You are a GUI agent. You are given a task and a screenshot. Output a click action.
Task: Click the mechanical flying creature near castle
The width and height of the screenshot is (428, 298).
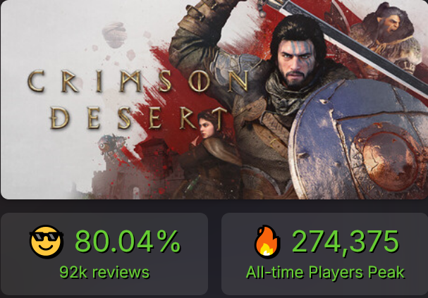pyautogui.click(x=111, y=144)
